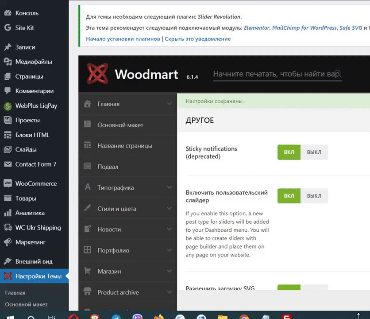
Task: Click the Начало установки плагинов link
Action: (x=123, y=39)
